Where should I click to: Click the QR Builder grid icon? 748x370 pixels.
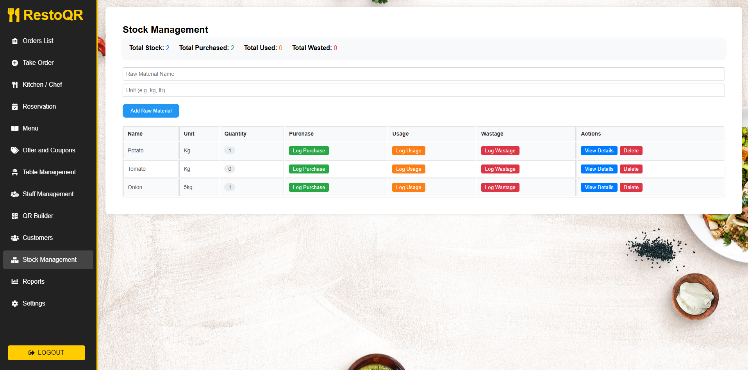click(x=15, y=216)
